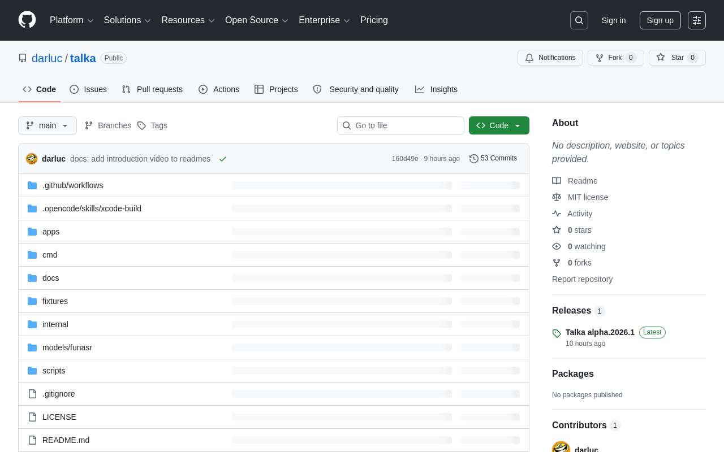The image size is (724, 452).
Task: Open the darluc owner link in the repository path
Action: click(x=47, y=58)
